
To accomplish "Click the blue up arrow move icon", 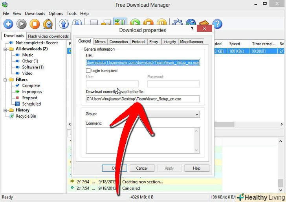I will point(64,24).
